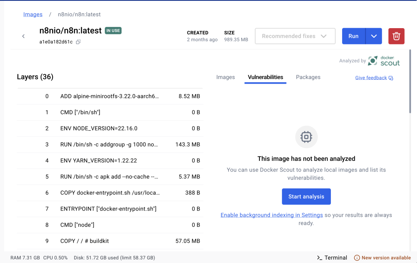Image resolution: width=417 pixels, height=263 pixels.
Task: Click the Disk 51.72 GB used status entry
Action: tap(114, 258)
